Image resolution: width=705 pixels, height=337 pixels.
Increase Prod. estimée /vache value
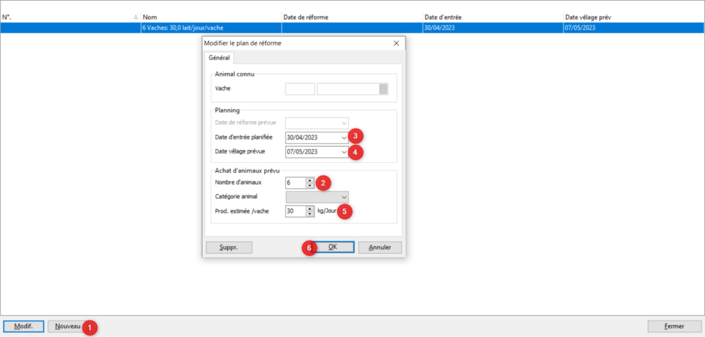pos(310,208)
